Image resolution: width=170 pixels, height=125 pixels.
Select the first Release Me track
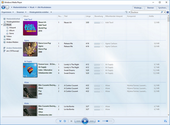click(68, 43)
